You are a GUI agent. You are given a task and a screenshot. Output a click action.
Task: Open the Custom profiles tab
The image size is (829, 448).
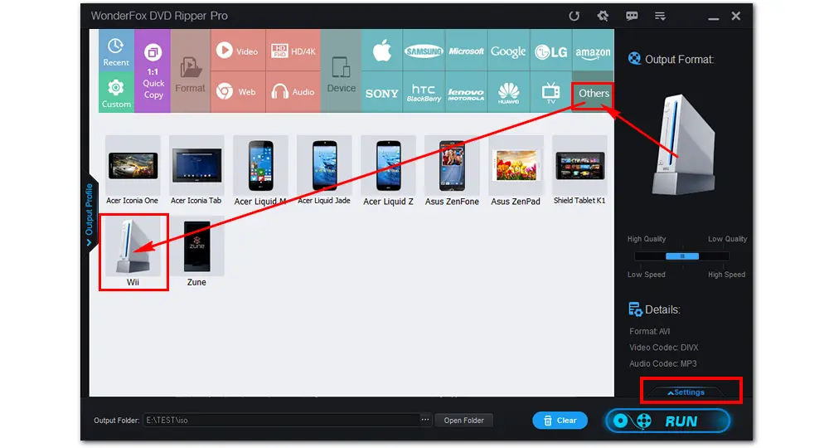pos(116,92)
